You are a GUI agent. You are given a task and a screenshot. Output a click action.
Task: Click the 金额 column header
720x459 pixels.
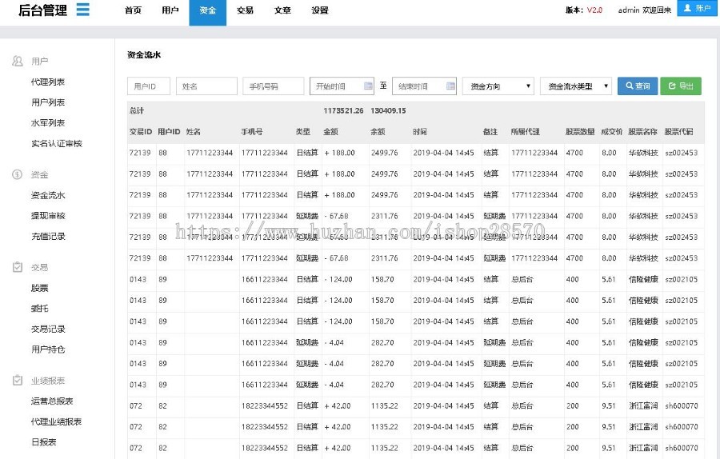tap(330, 132)
